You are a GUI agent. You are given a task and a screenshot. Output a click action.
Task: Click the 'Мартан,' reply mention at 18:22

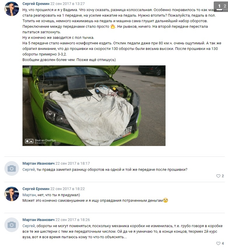pos(29,195)
